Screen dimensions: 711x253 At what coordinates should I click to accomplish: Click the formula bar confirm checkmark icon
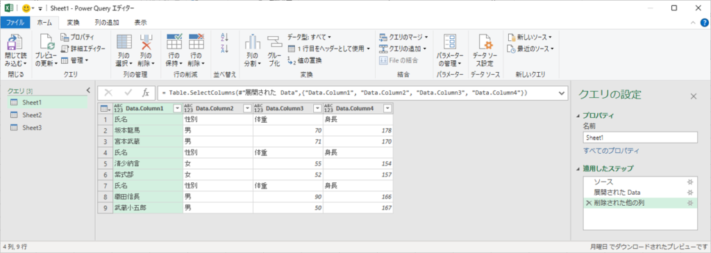click(128, 93)
